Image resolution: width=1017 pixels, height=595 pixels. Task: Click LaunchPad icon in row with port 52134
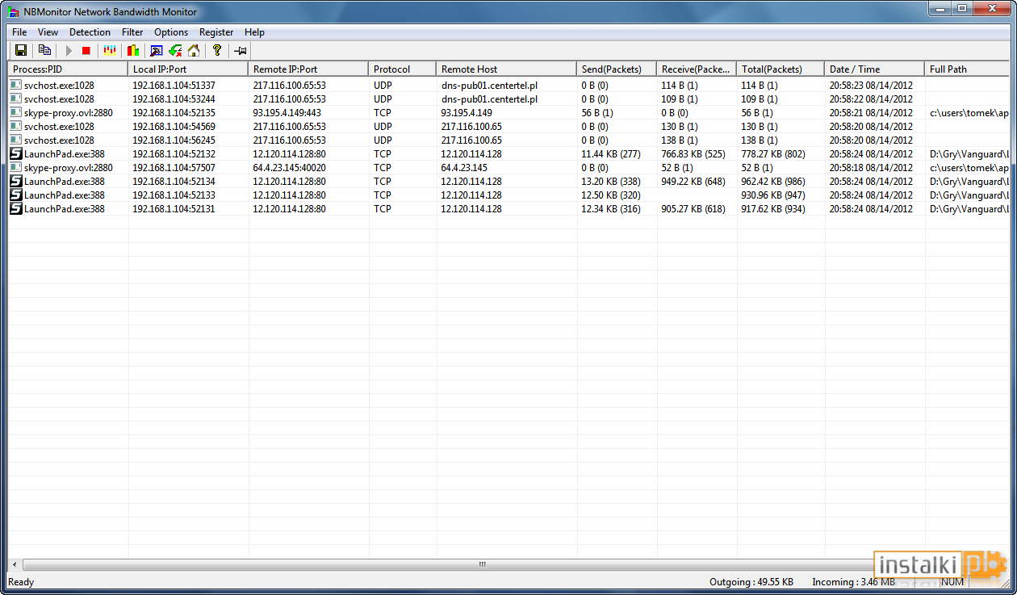tap(16, 181)
